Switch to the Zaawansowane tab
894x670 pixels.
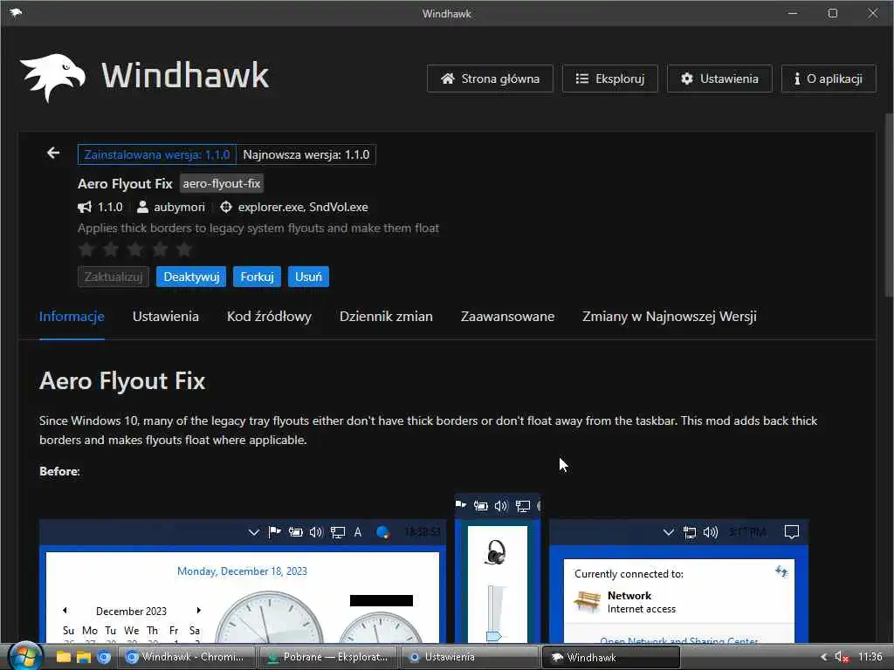coord(507,316)
